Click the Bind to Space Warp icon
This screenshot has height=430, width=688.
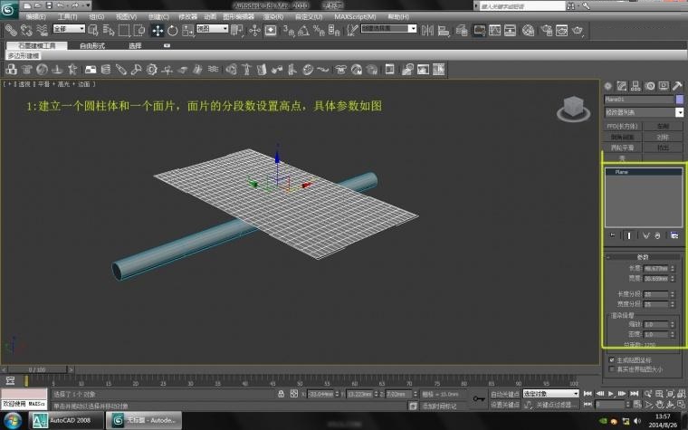(x=42, y=30)
